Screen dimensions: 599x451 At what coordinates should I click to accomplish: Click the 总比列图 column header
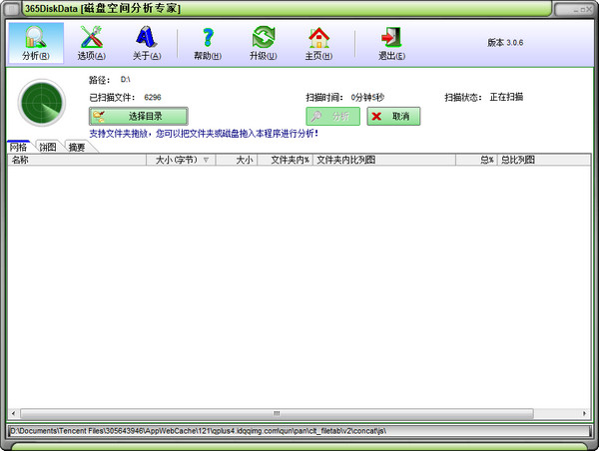click(x=544, y=160)
